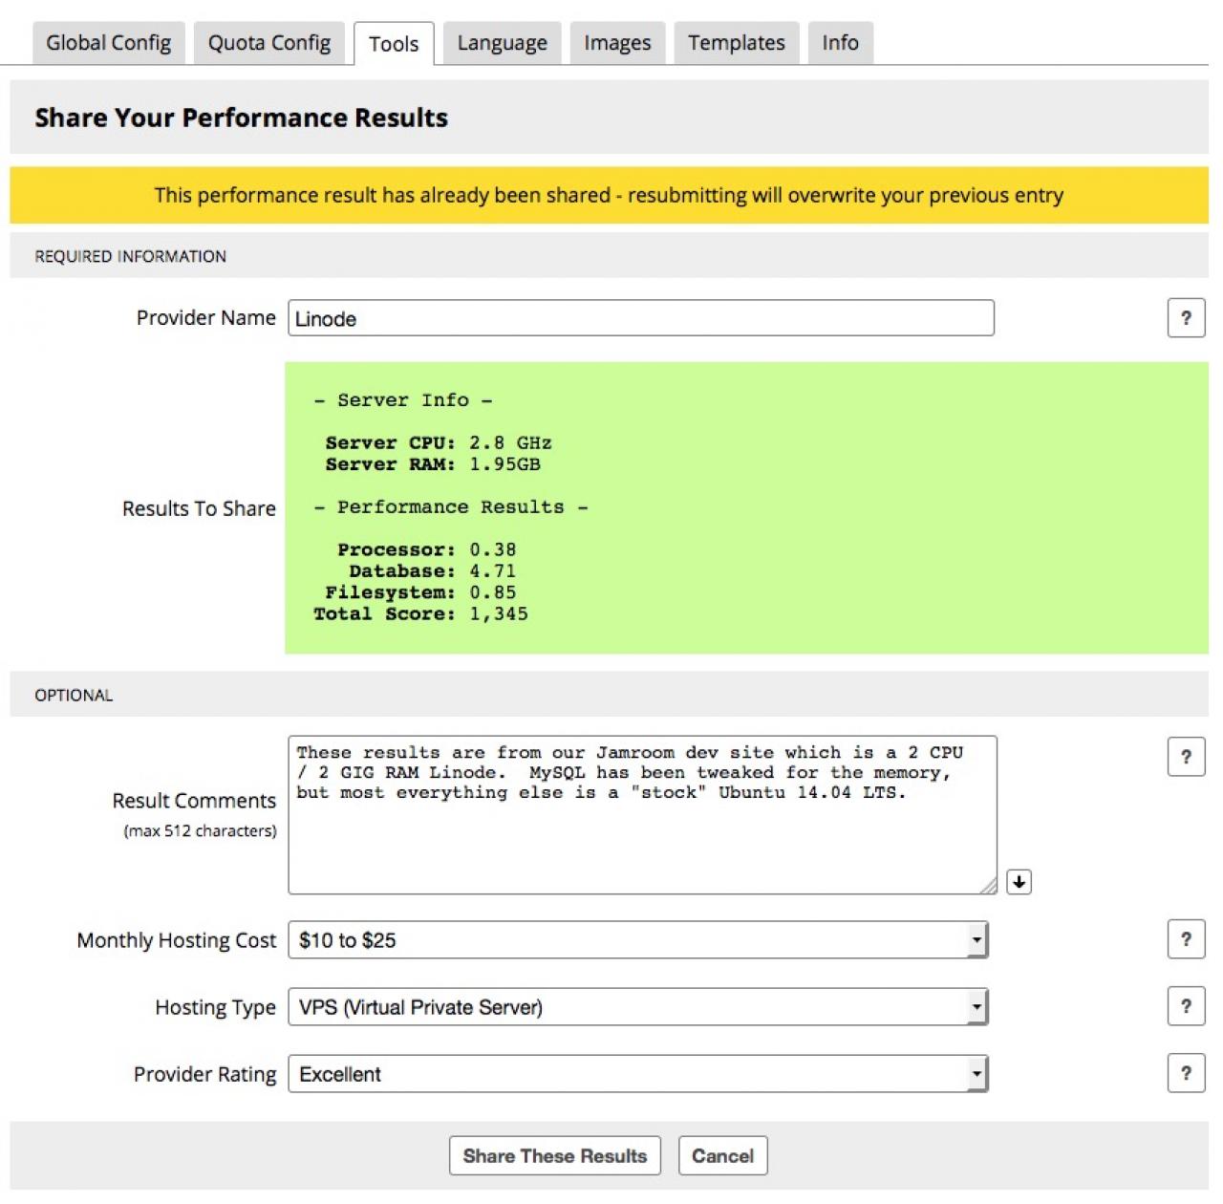Open the Language tab

[502, 43]
